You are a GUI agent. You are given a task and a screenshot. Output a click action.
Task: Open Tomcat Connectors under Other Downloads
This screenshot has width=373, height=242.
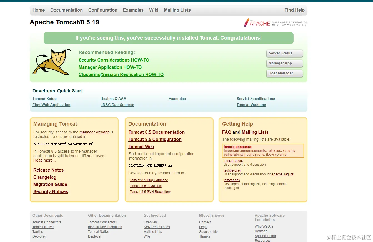point(47,222)
